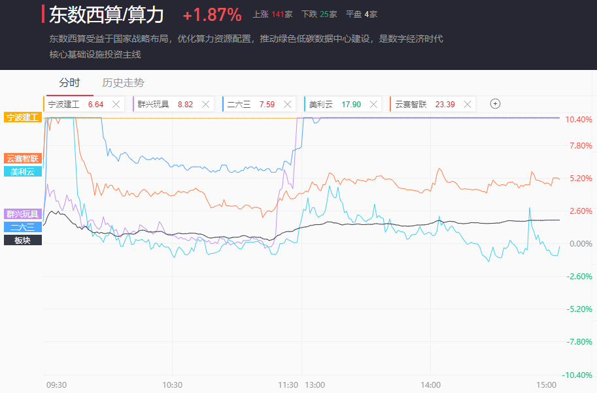Screen dimensions: 597x393
Task: Open the 历史走势 tab
Action: [x=123, y=83]
